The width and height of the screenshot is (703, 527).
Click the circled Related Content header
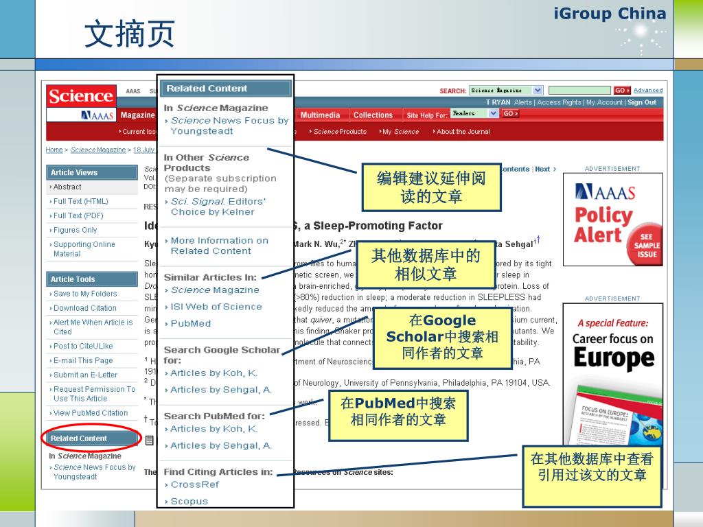point(92,438)
